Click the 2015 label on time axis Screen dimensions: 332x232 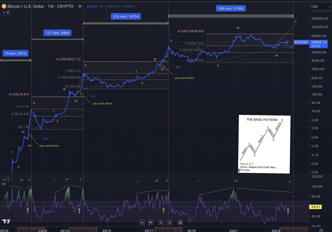(107, 230)
